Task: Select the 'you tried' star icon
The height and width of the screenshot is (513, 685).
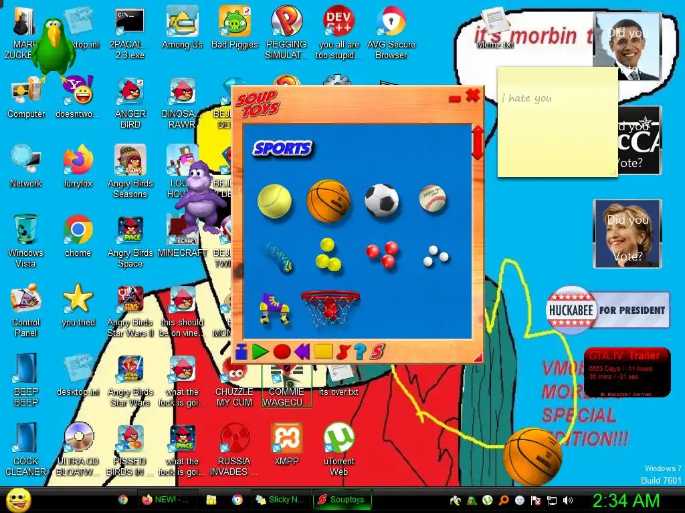Action: [78, 305]
